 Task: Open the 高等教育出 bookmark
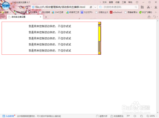[x=131, y=12]
